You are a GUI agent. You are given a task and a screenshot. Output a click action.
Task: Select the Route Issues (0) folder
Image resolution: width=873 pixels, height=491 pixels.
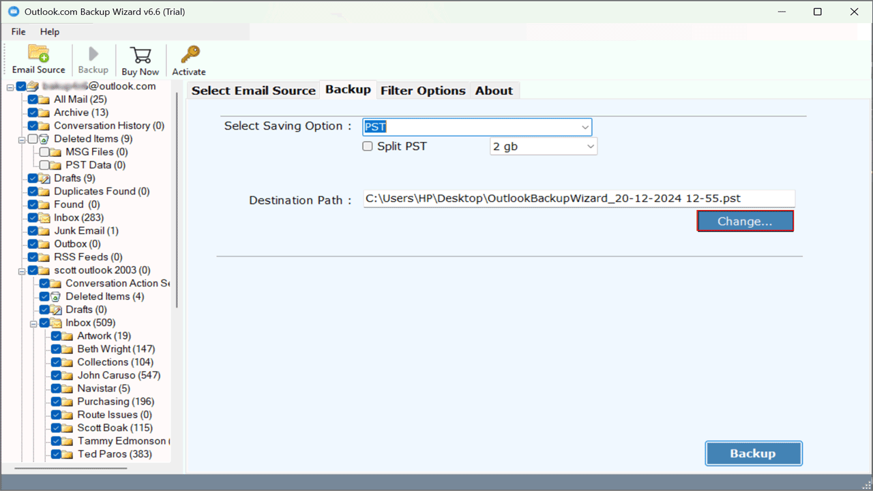tap(115, 415)
